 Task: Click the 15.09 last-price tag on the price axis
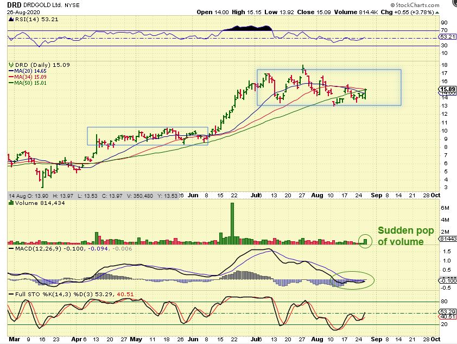point(448,89)
